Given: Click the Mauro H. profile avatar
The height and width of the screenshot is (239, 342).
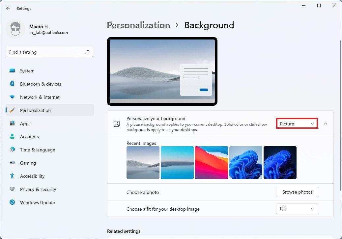Looking at the screenshot, I should click(15, 29).
